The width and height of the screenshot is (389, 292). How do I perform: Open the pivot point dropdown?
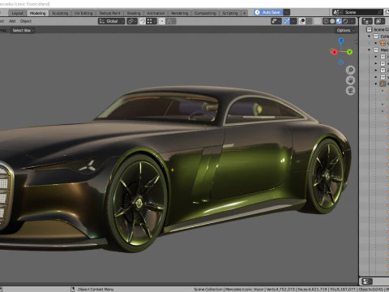coord(132,21)
